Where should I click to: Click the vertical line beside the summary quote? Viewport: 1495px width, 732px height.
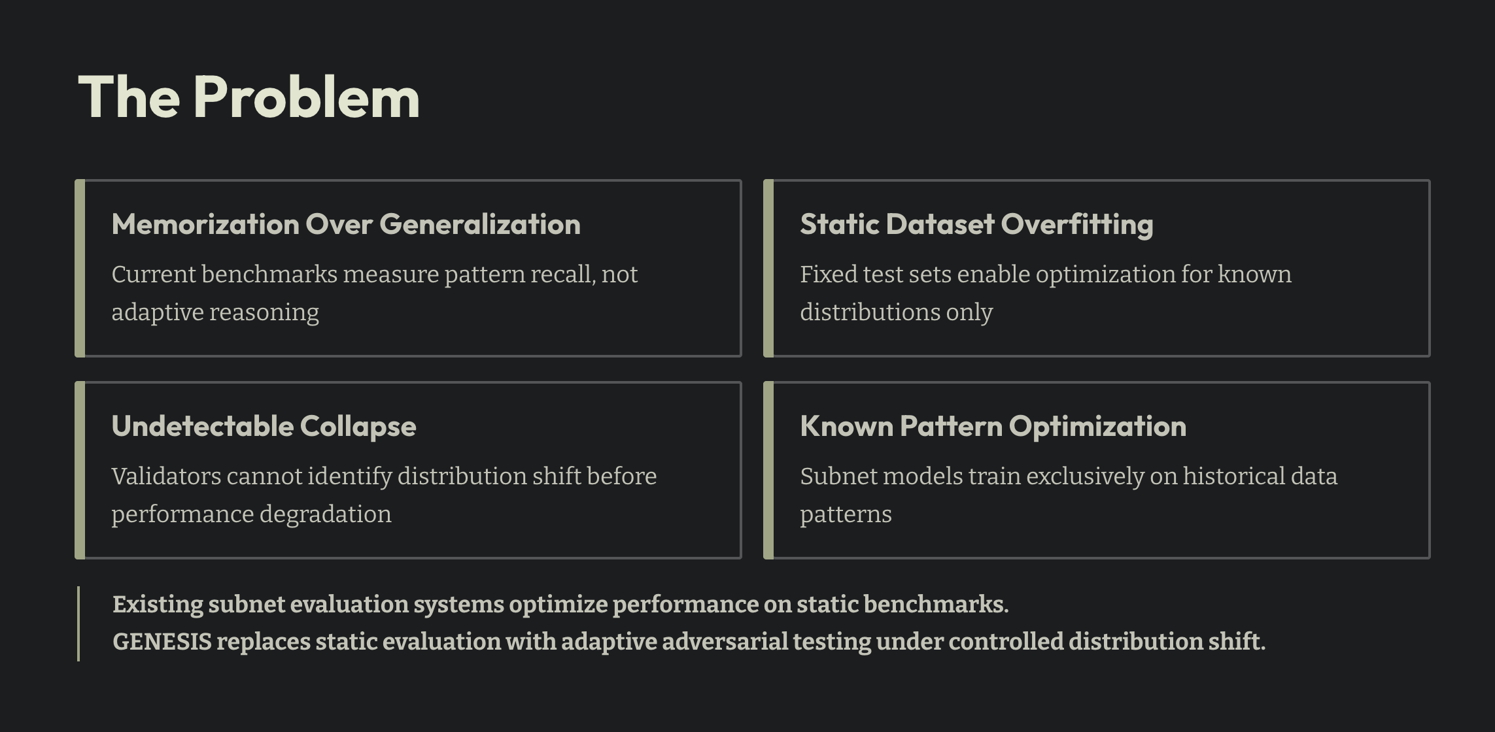78,624
